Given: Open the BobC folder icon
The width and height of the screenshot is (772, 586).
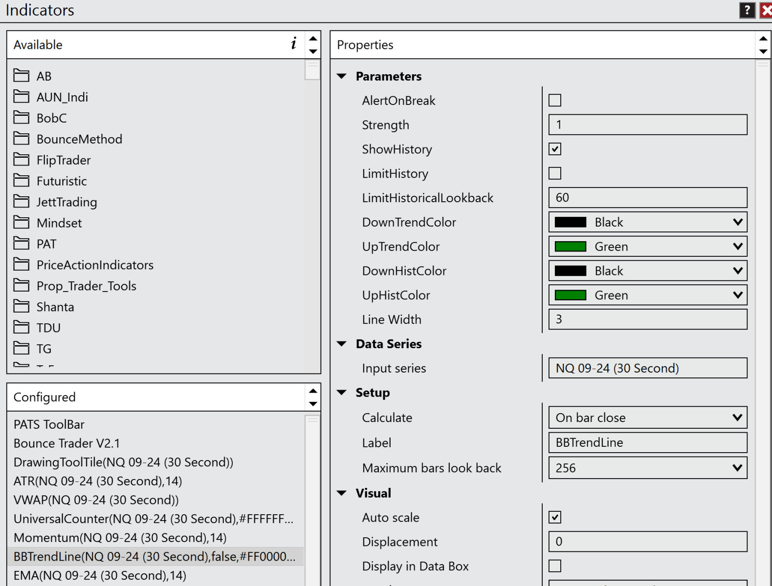Looking at the screenshot, I should (21, 117).
